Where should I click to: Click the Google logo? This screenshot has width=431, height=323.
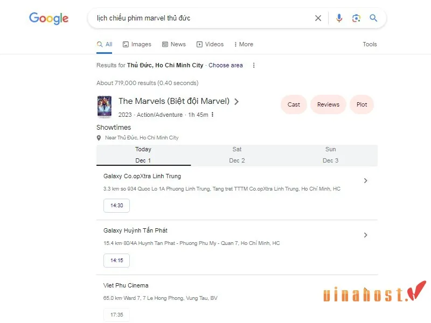pyautogui.click(x=48, y=18)
